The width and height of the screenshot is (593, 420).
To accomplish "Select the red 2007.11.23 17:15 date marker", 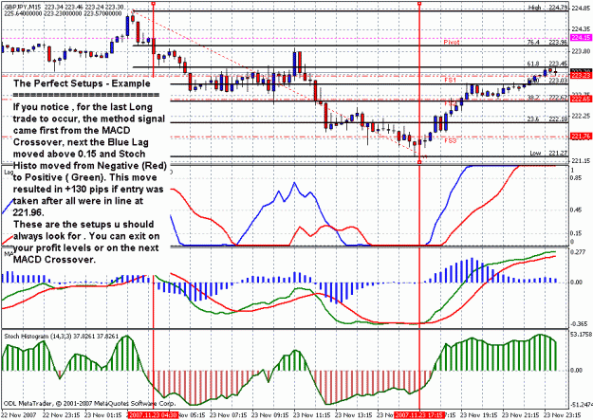I will [x=419, y=415].
